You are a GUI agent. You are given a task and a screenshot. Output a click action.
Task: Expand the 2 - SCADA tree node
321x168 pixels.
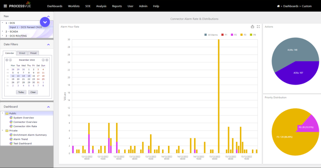coord(3,31)
